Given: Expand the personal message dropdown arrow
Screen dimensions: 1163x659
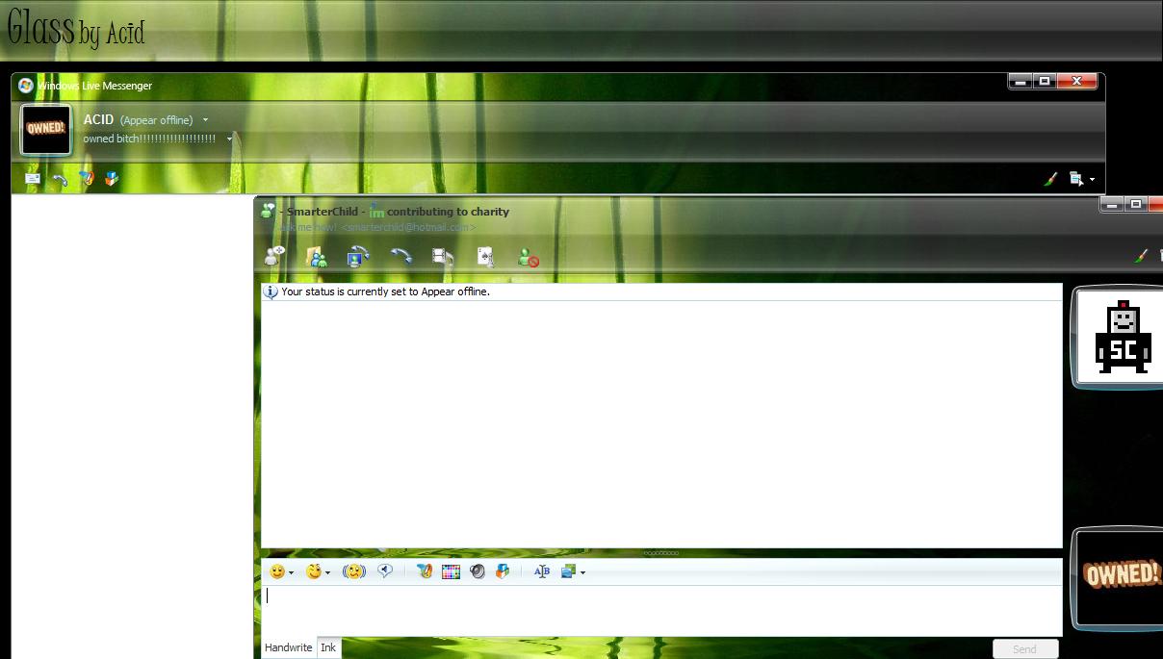Looking at the screenshot, I should coord(229,139).
